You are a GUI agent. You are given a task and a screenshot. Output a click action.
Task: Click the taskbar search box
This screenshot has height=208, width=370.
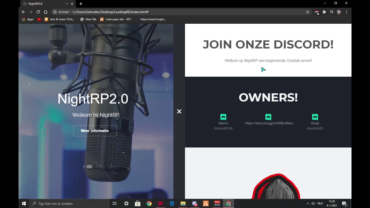coord(69,203)
